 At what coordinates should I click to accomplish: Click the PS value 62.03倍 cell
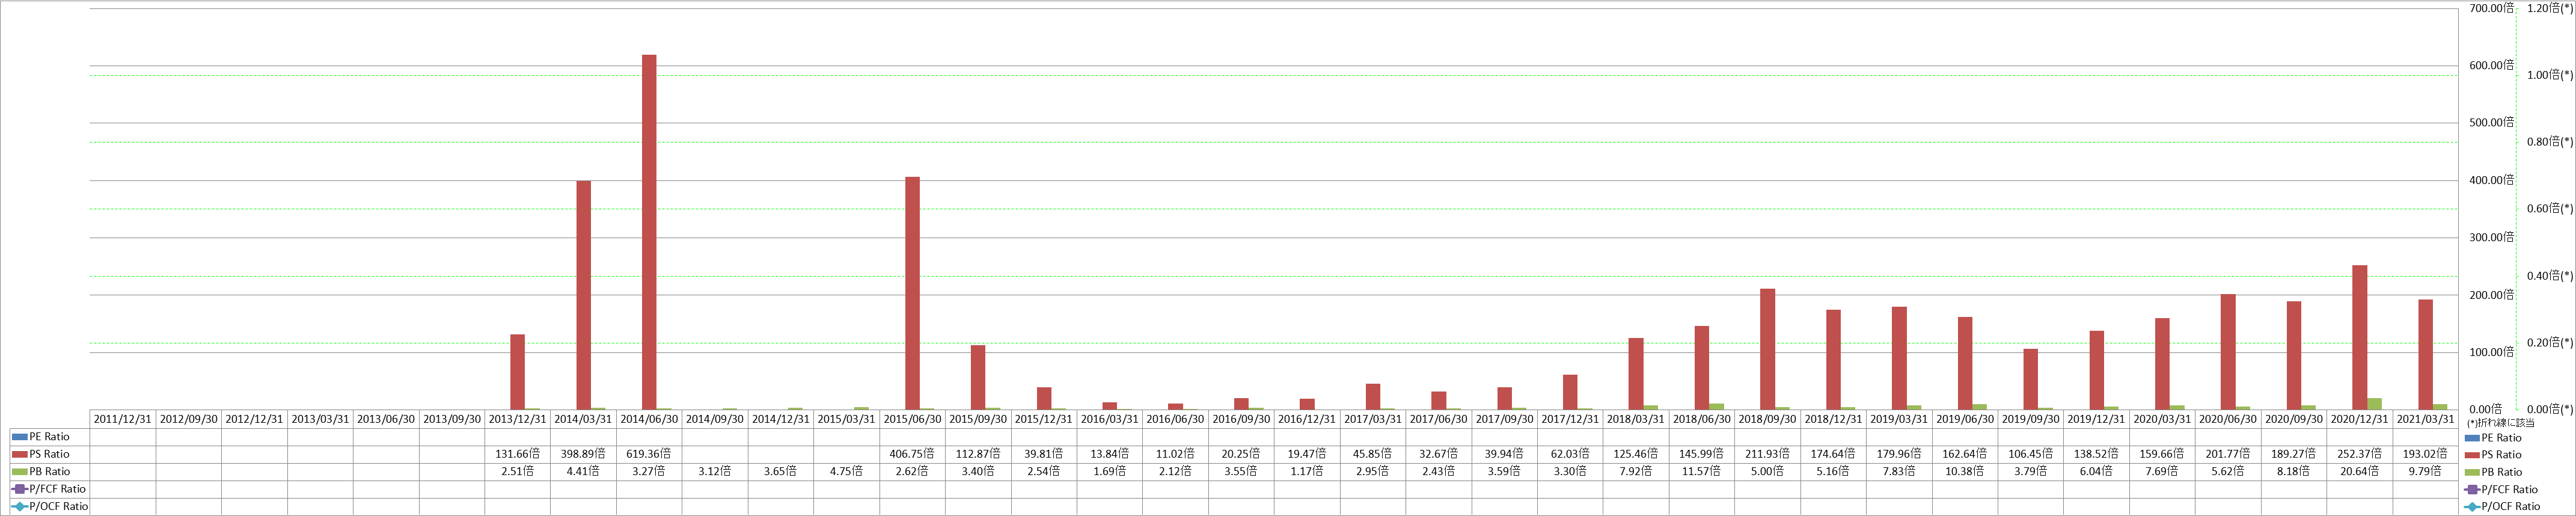[x=1570, y=454]
